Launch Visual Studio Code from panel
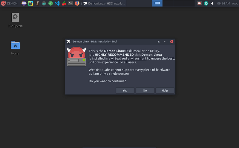This screenshot has height=148, width=239. click(x=57, y=3)
